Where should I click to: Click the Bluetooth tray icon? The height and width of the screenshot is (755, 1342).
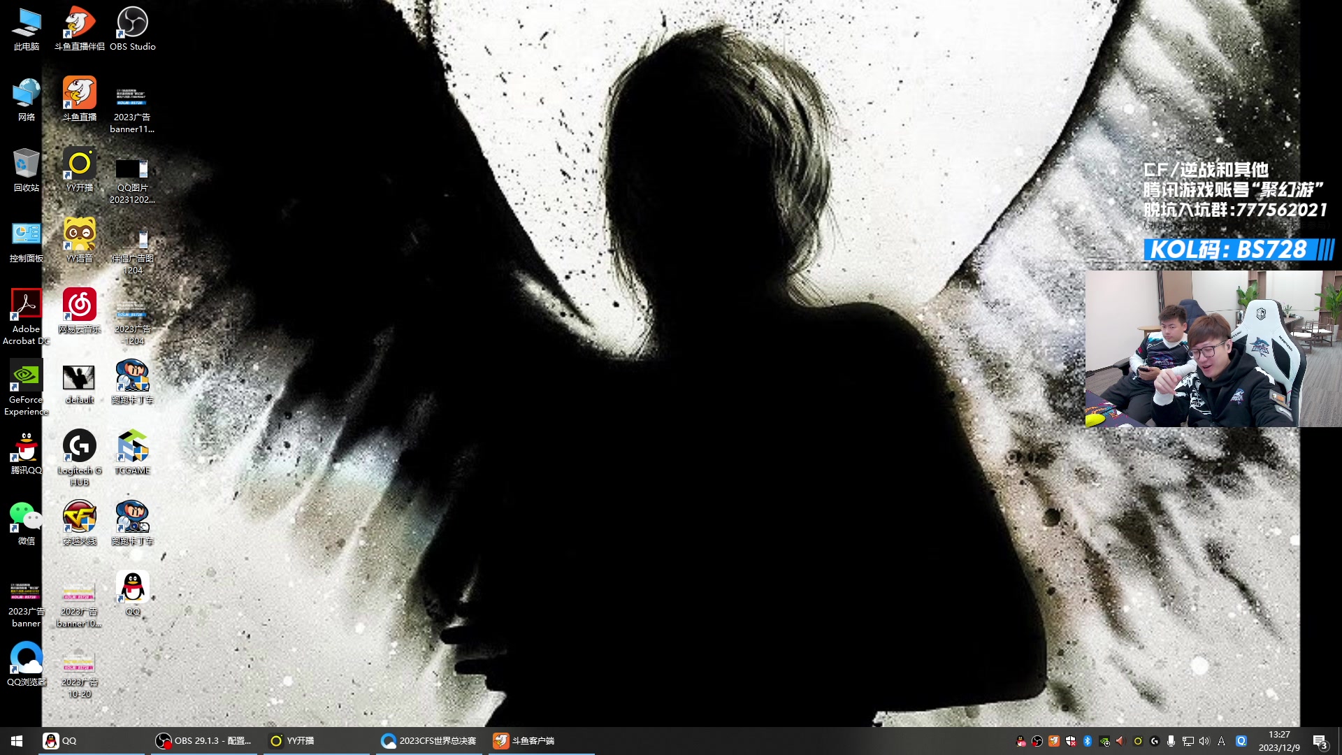point(1088,741)
